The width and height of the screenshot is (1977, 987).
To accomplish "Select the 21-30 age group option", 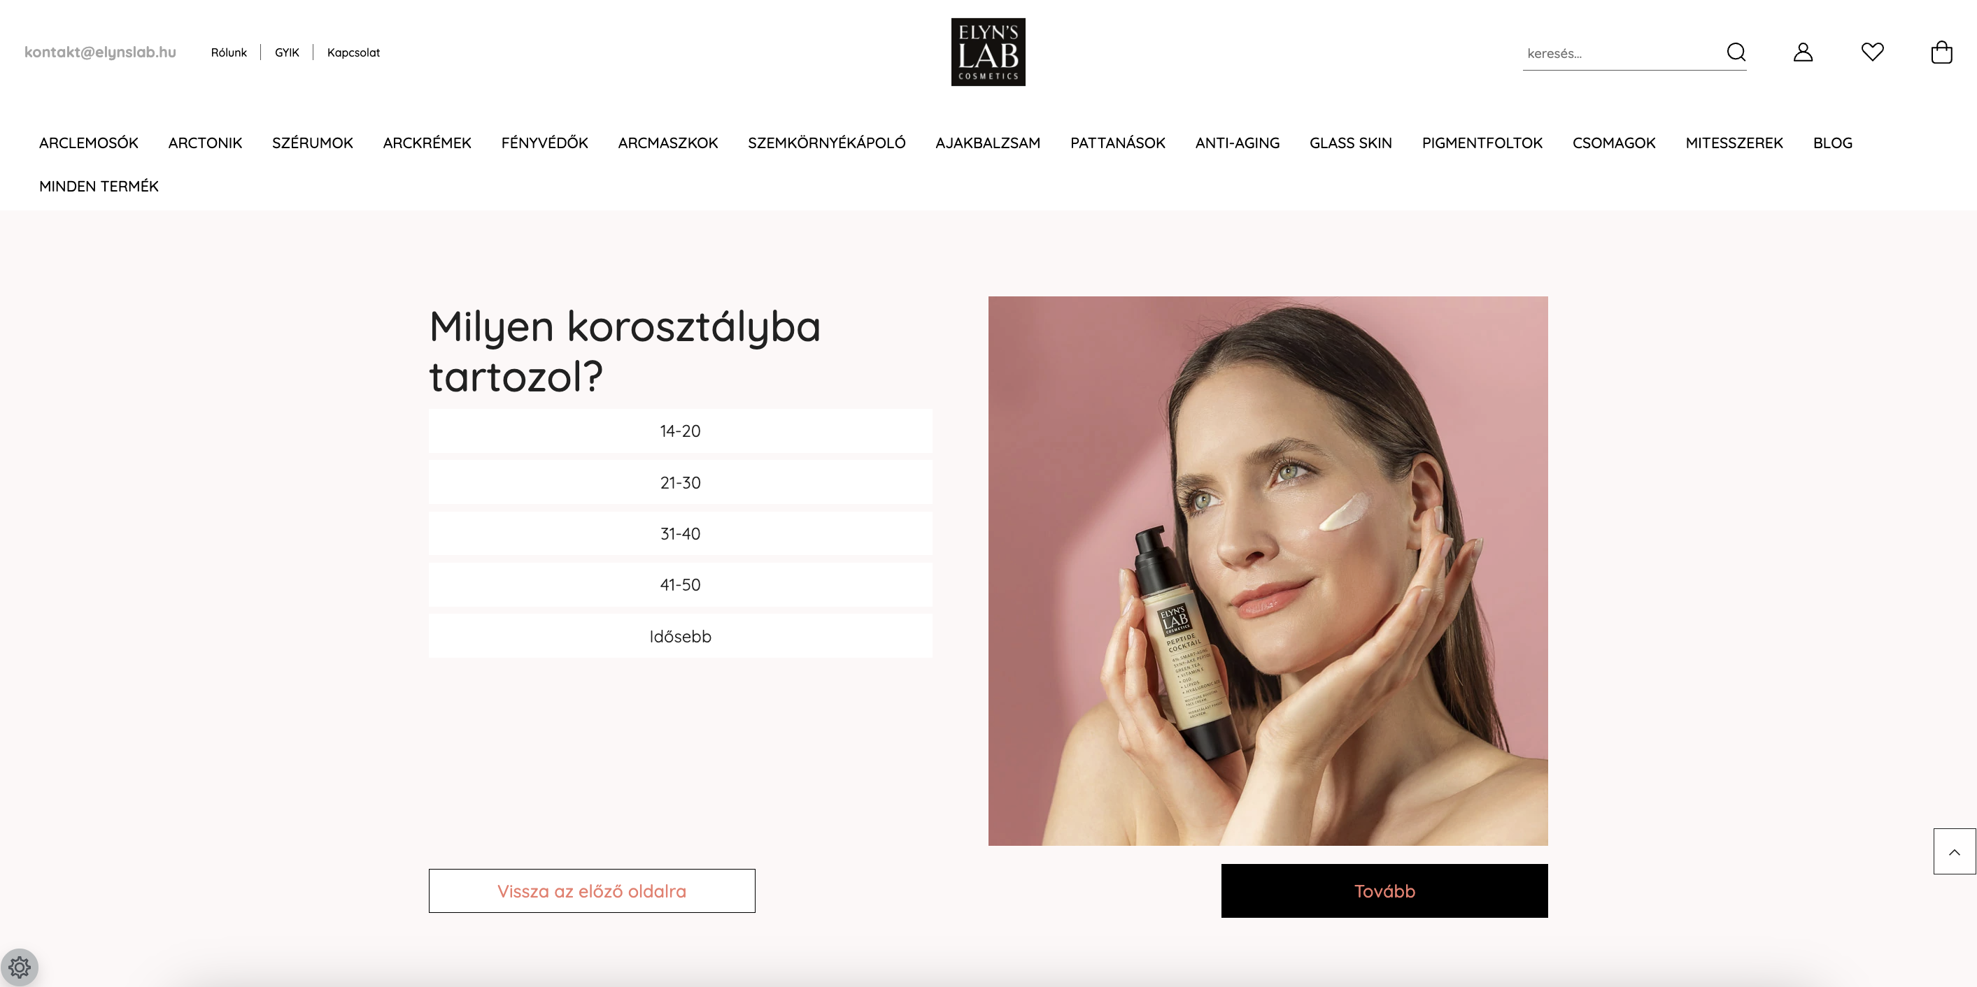I will tap(680, 482).
